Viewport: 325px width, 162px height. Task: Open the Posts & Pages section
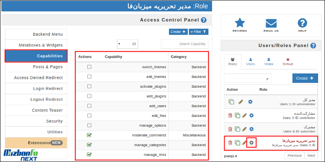click(36, 67)
